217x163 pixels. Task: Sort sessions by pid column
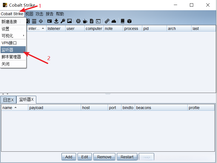click(x=154, y=29)
